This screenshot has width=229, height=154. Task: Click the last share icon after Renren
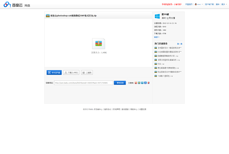pyautogui.click(x=149, y=83)
